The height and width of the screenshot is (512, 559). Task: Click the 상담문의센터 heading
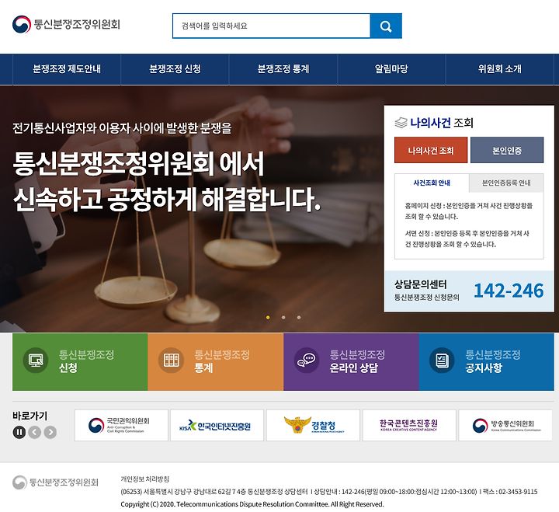tap(420, 284)
